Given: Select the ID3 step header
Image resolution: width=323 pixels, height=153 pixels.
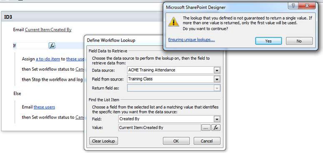Looking at the screenshot, I should (x=83, y=17).
